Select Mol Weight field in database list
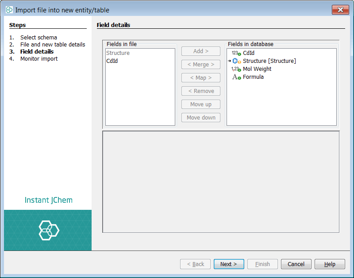The width and height of the screenshot is (354, 278). pos(257,69)
